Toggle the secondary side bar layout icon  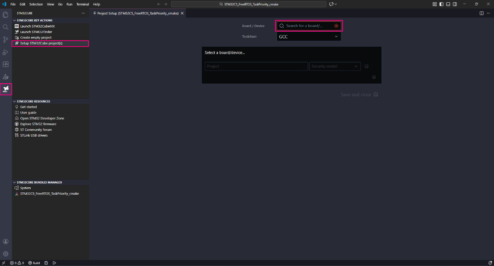pyautogui.click(x=455, y=4)
